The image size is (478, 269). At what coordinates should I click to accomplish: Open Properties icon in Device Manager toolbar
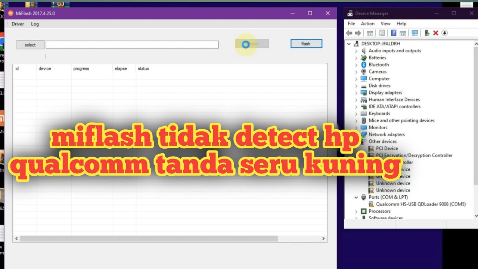(382, 33)
